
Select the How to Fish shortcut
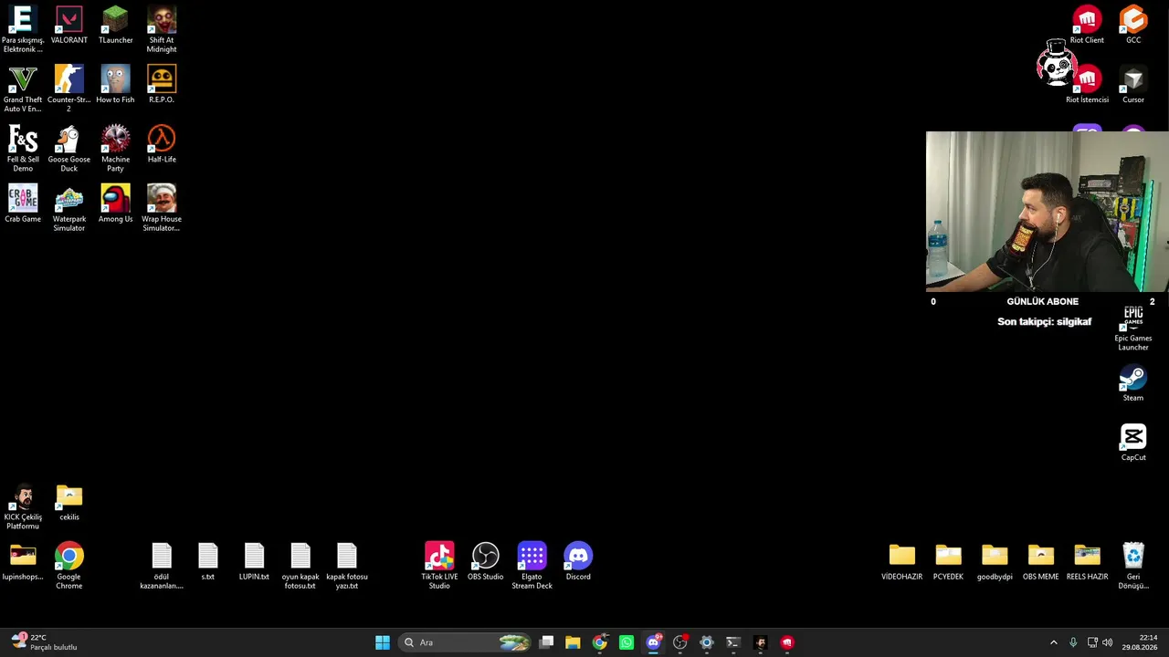click(x=115, y=85)
